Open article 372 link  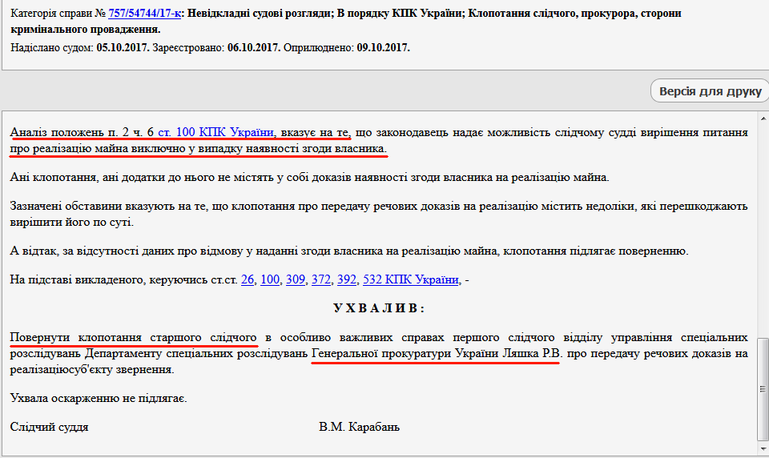pos(321,279)
